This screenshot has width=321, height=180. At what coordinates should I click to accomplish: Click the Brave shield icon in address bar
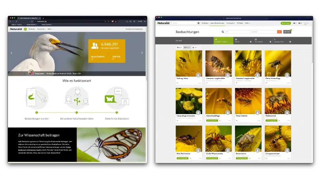[x=113, y=21]
